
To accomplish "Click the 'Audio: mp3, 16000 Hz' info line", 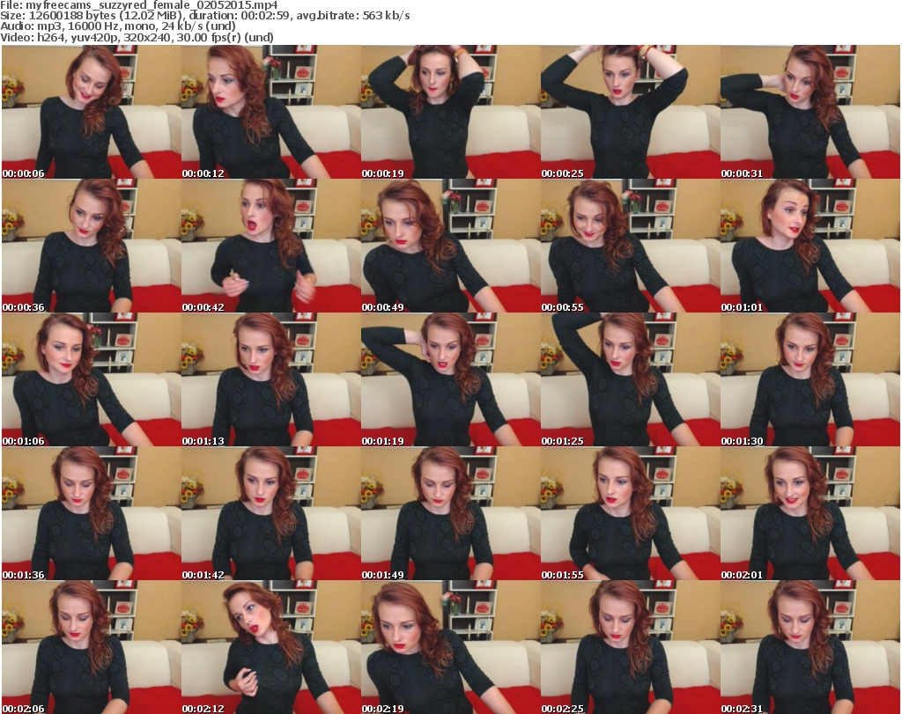I will point(117,26).
